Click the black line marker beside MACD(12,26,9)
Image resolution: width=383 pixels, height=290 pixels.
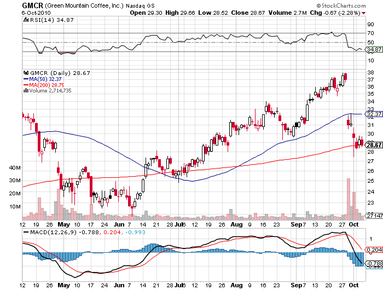click(x=26, y=232)
